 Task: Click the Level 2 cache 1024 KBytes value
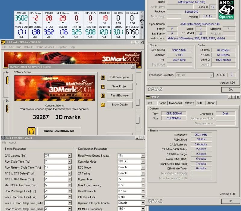click(223, 60)
